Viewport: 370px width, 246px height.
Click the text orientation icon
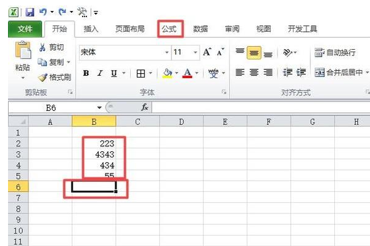[287, 52]
